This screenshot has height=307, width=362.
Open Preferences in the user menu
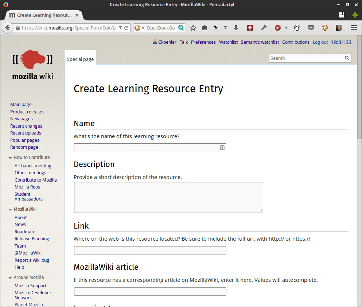[x=203, y=42]
